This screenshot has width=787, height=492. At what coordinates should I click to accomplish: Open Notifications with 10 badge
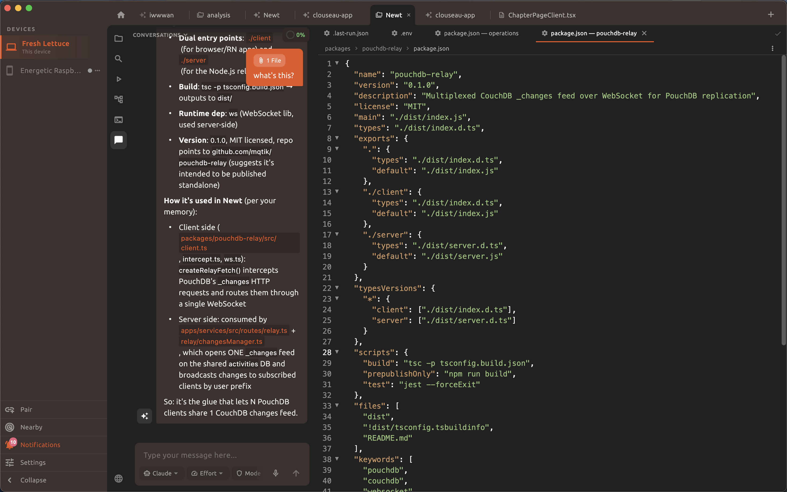click(x=54, y=444)
